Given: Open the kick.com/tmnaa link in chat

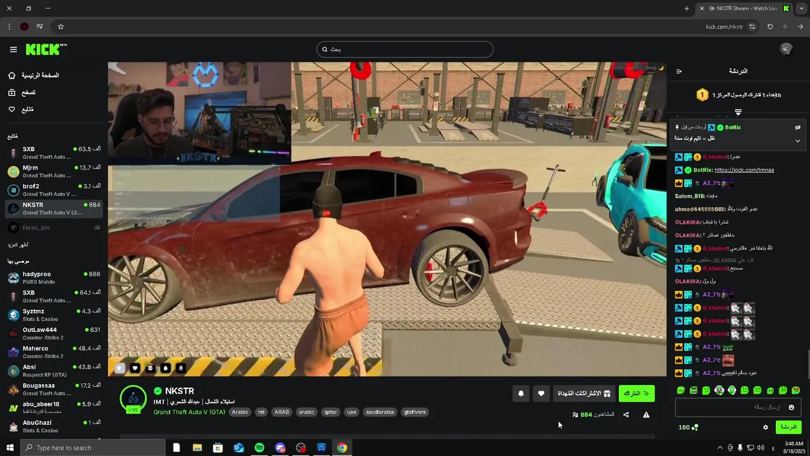Looking at the screenshot, I should (x=744, y=170).
